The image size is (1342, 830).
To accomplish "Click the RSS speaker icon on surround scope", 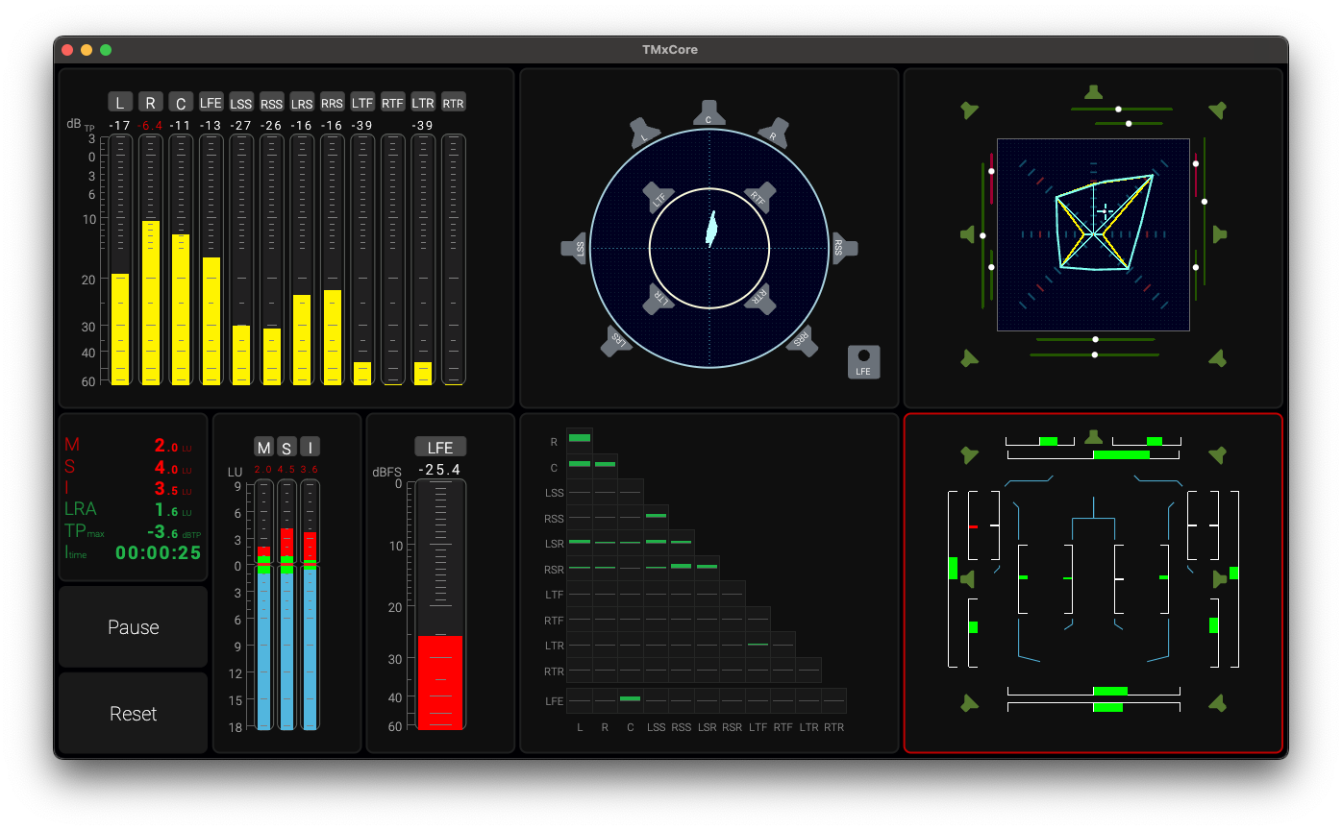I will tap(843, 247).
